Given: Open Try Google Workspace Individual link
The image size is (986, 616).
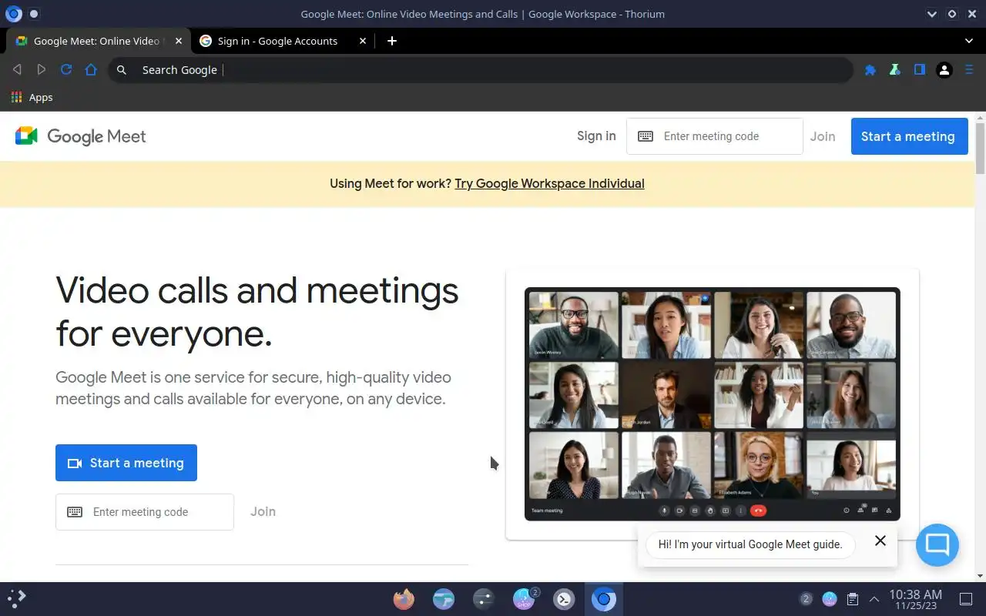Looking at the screenshot, I should click(549, 183).
